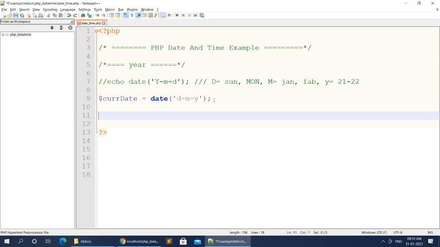
Task: Open the File menu
Action: (4, 10)
